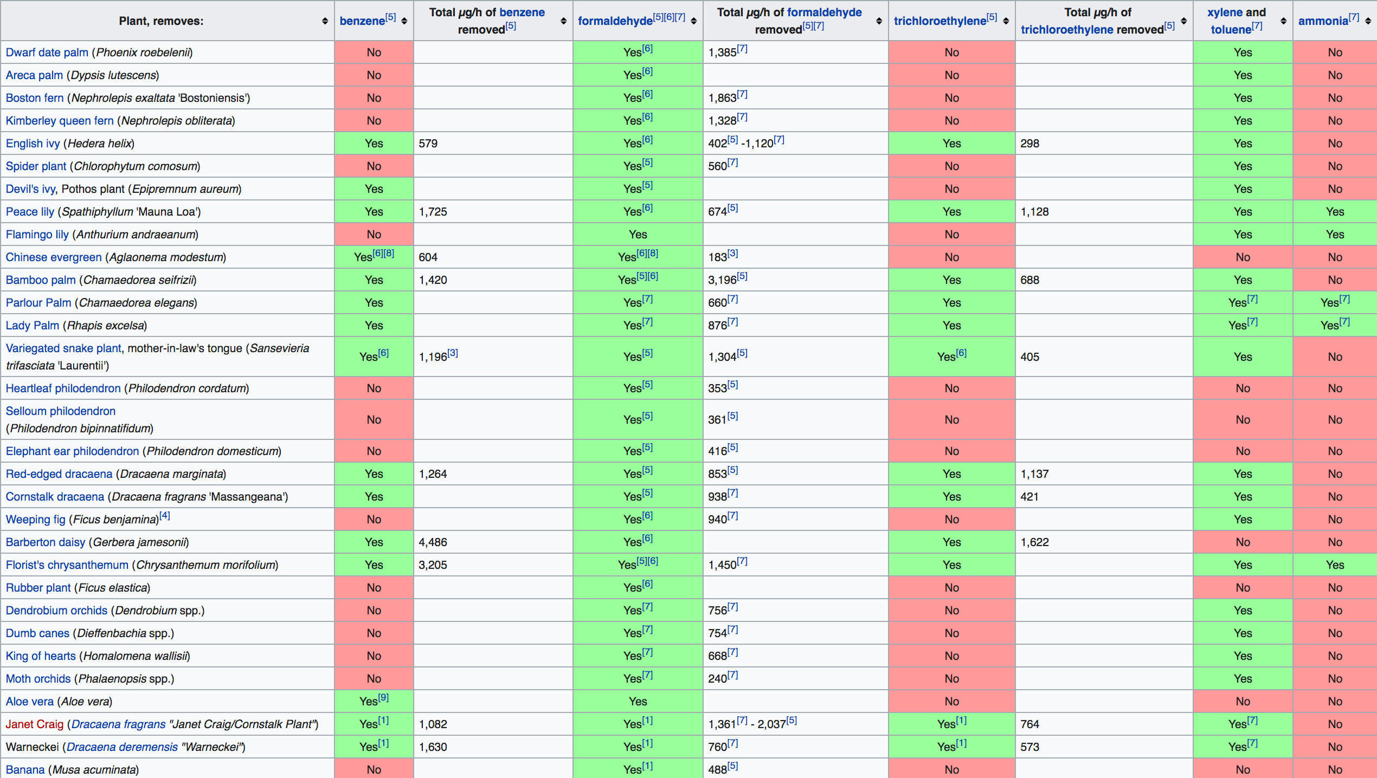Select the 3,205 chrysanthemum benzene value

tap(433, 565)
